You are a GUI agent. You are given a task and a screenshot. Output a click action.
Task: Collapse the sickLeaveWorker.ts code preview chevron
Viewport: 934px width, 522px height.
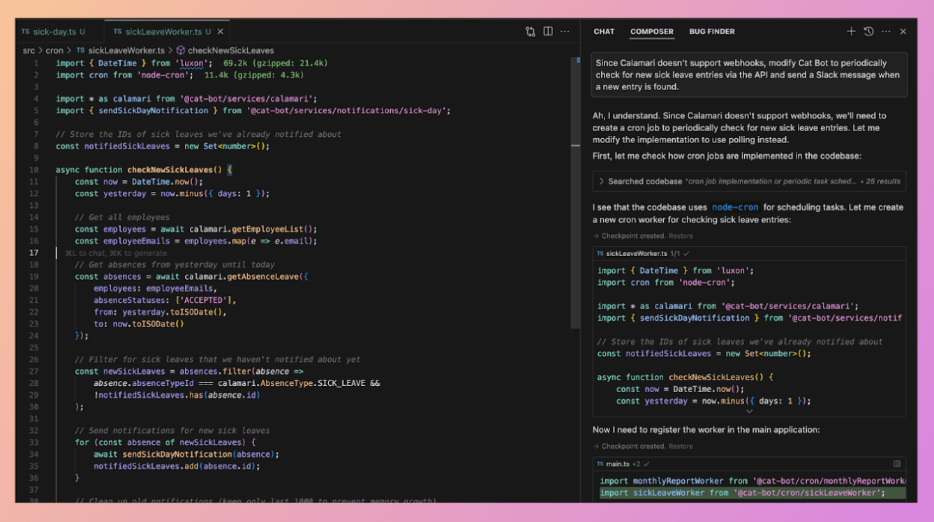[x=749, y=412]
